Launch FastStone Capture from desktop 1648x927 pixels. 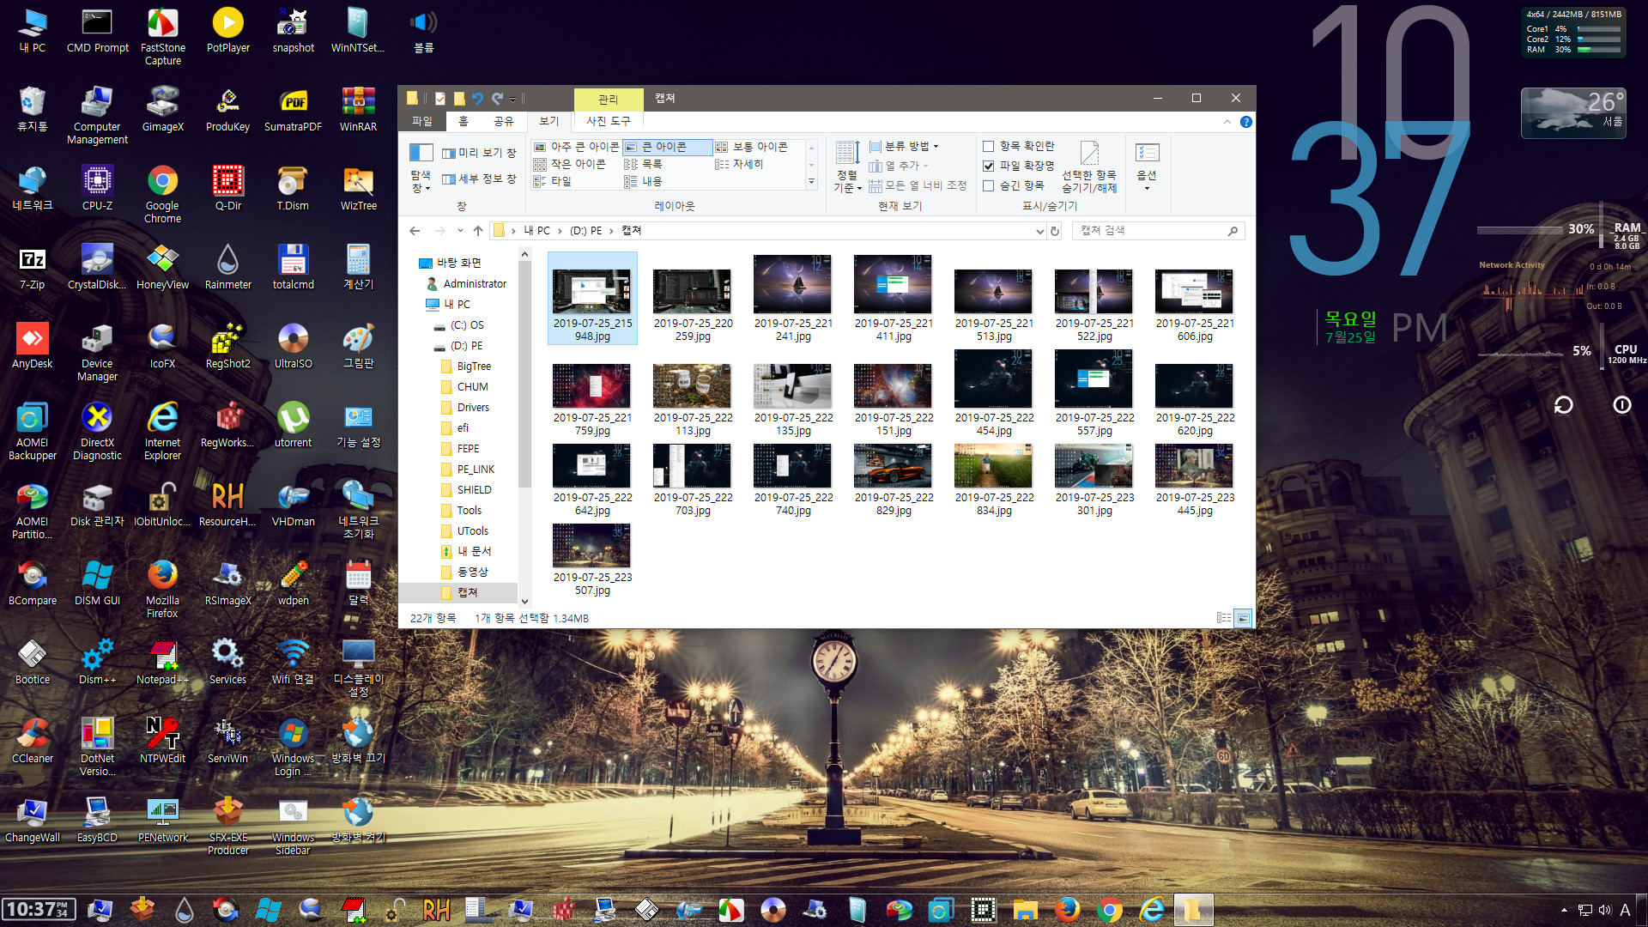162,36
